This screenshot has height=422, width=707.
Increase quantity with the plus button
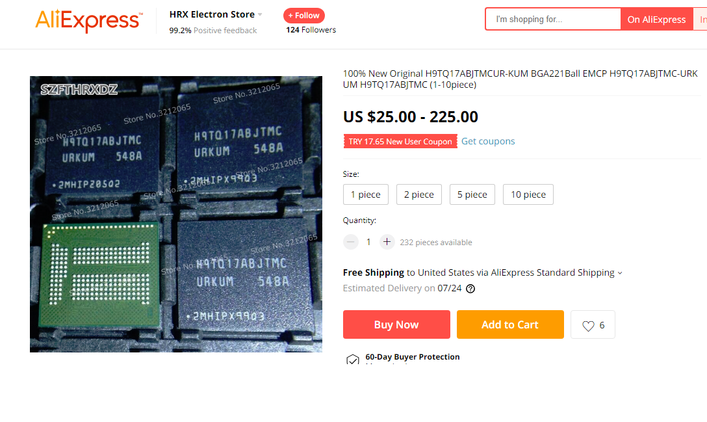[x=387, y=242]
